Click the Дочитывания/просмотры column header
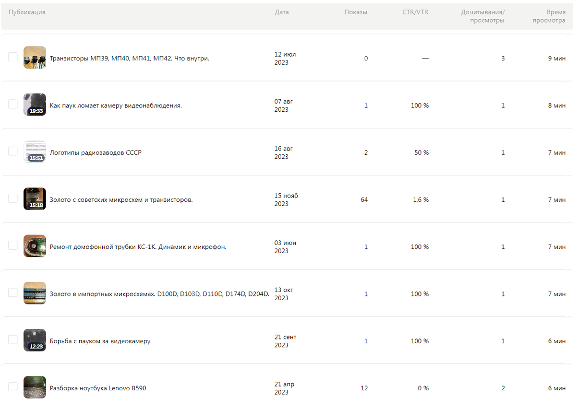The image size is (576, 409). (x=483, y=16)
